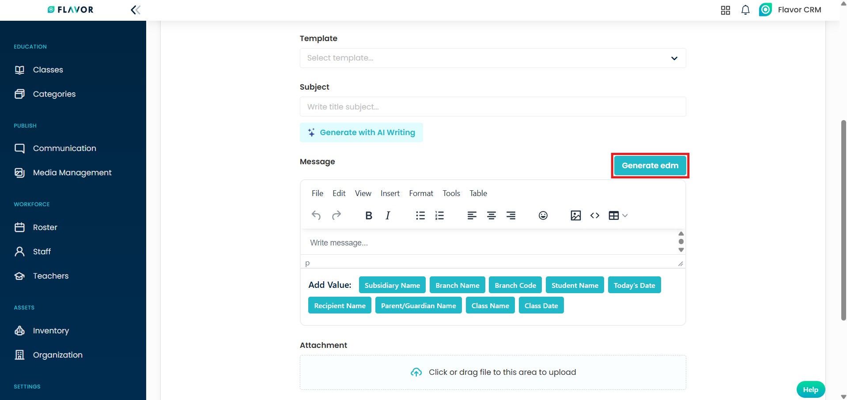This screenshot has width=847, height=400.
Task: Open the Format menu in editor
Action: [421, 193]
